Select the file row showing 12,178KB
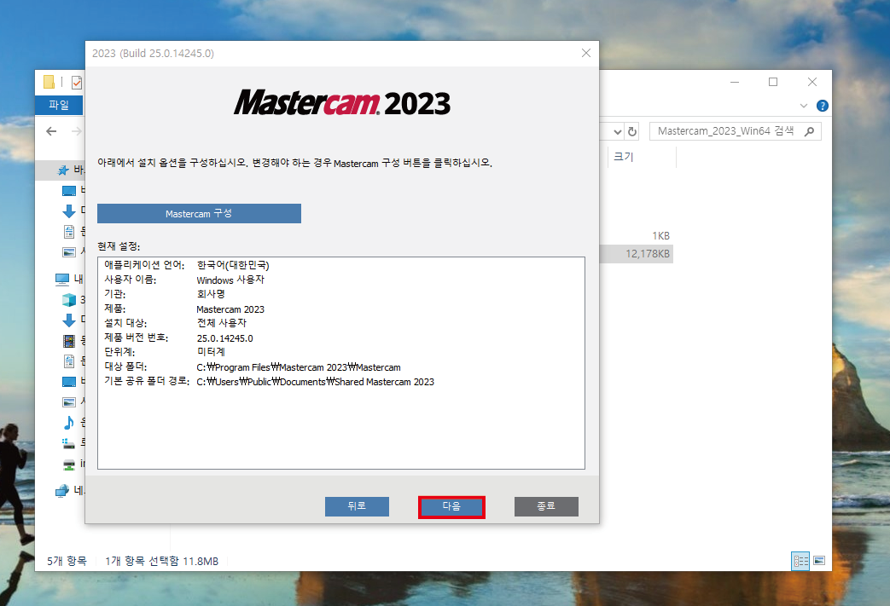Viewport: 890px width, 606px height. 637,254
